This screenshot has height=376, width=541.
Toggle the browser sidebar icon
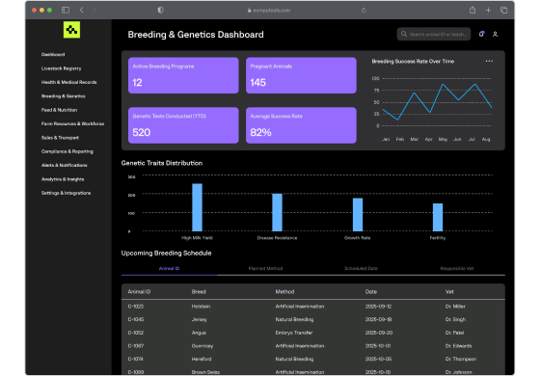pos(66,10)
